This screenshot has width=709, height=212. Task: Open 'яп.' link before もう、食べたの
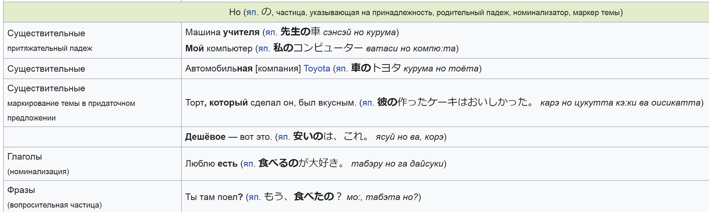coord(255,197)
